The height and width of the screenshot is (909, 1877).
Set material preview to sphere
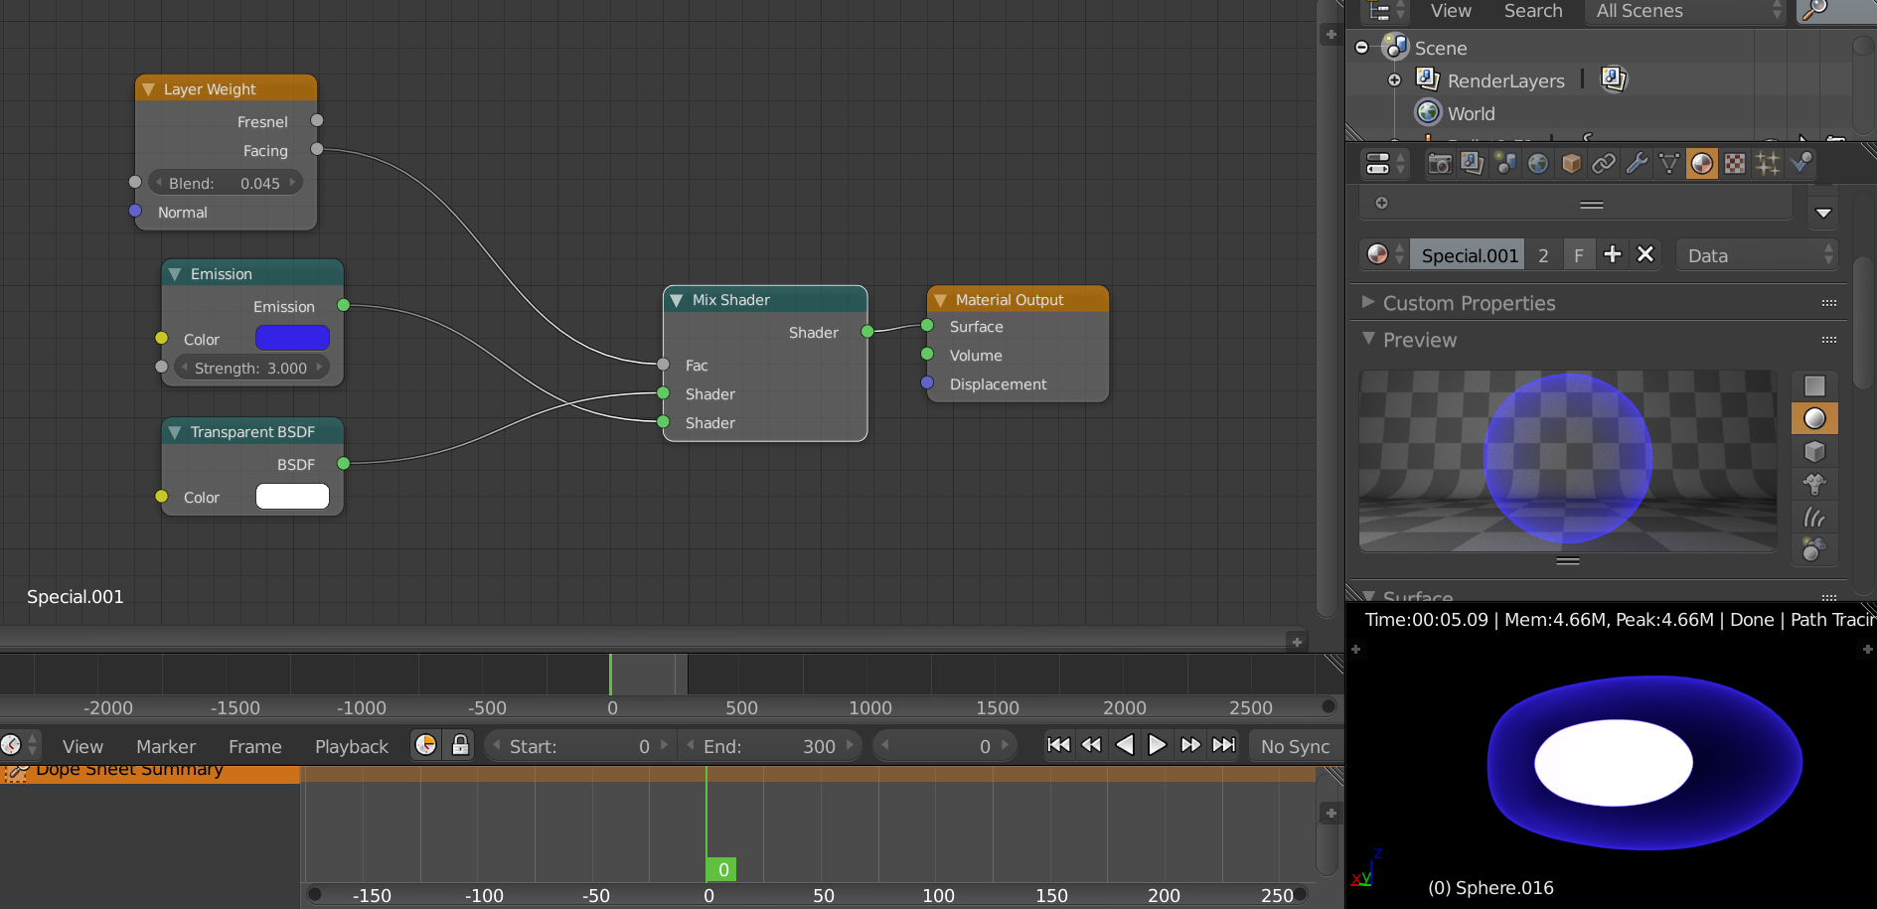point(1814,419)
